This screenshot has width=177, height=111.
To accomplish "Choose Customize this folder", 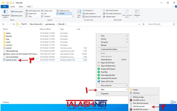I will coord(113,49).
